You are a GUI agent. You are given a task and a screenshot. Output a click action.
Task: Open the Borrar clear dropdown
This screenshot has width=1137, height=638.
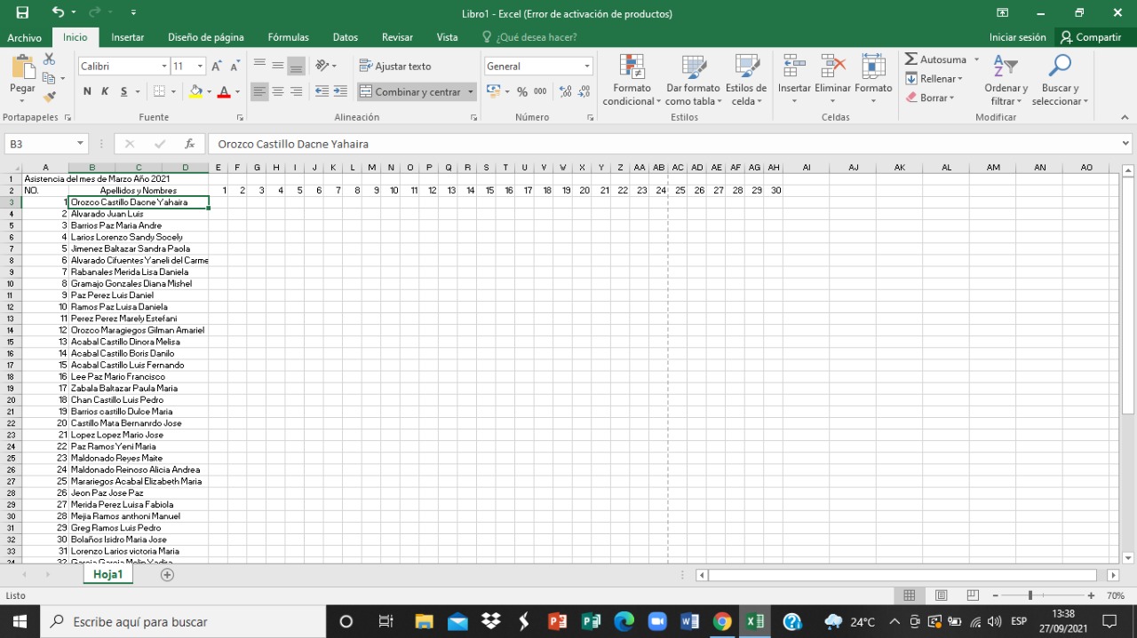tap(930, 98)
